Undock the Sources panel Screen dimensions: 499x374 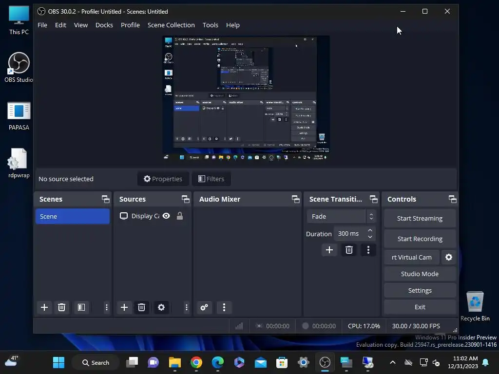coord(186,199)
